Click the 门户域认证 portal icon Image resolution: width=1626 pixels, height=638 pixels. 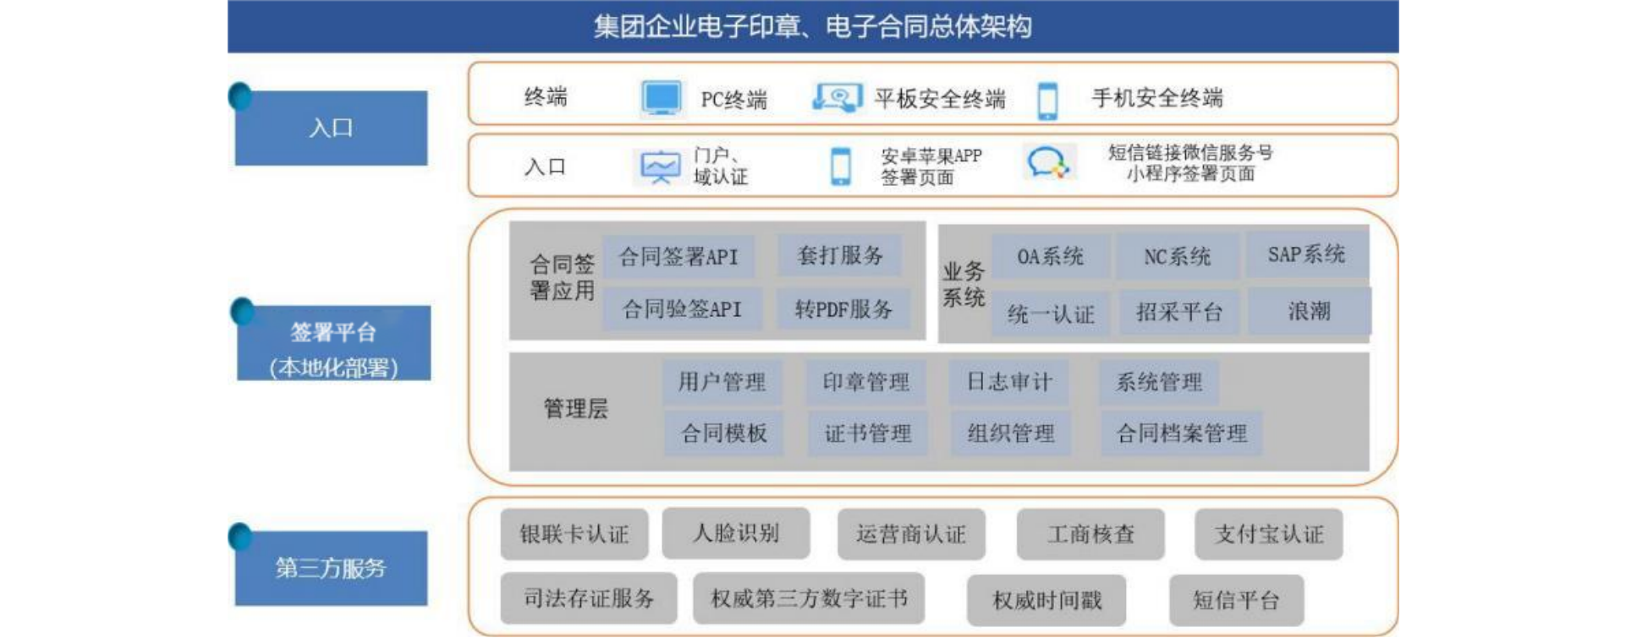[x=659, y=166]
